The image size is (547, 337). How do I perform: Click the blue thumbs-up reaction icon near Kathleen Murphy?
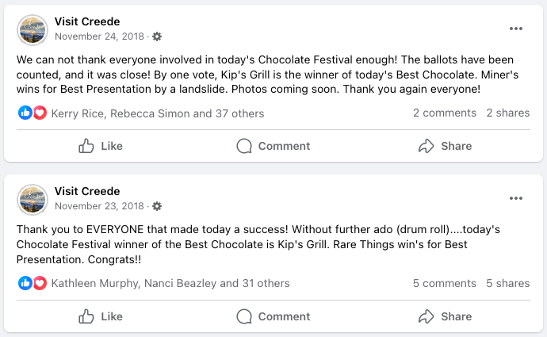pos(25,283)
